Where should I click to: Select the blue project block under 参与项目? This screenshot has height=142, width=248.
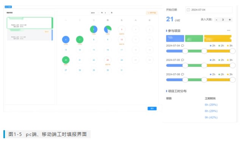click(x=175, y=38)
